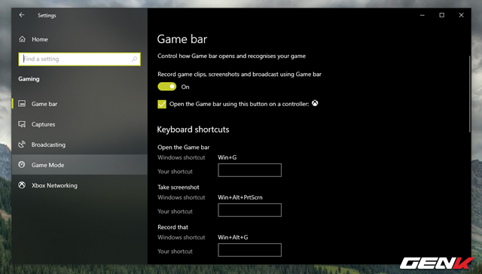Click the Win+G shortcut text
Viewport: 482px width, 274px height.
pos(227,157)
